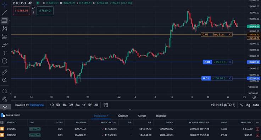Screen dimensions: 261x140
Task: Close the +150.80 $ position on chart
Action: 230,78
